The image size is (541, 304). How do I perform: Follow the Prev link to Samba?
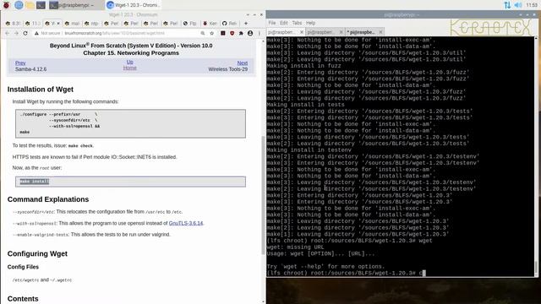(x=20, y=63)
